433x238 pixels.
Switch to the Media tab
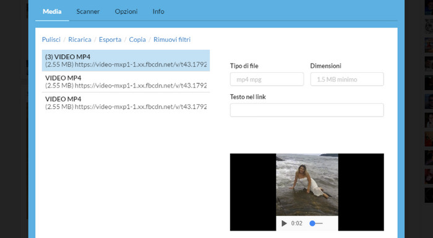click(52, 12)
